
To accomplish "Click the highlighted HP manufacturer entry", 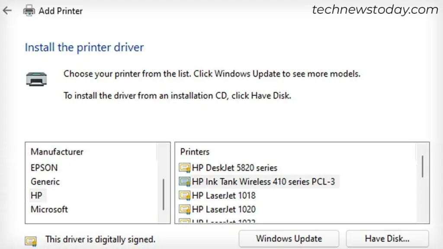I will click(x=37, y=195).
